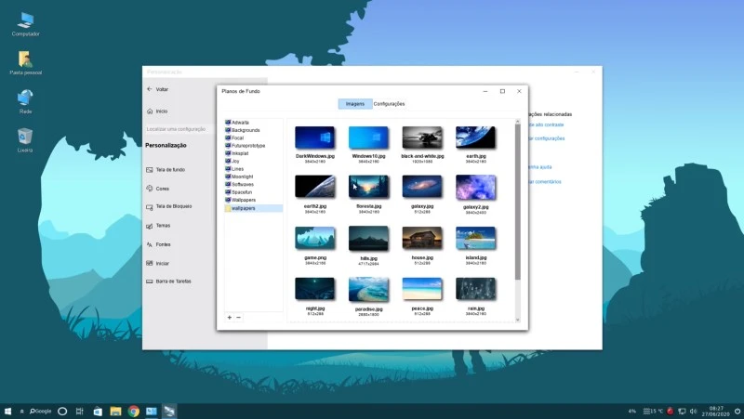Choose the hills.jpg wallpaper
Viewport: 744px width, 419px height.
[368, 245]
